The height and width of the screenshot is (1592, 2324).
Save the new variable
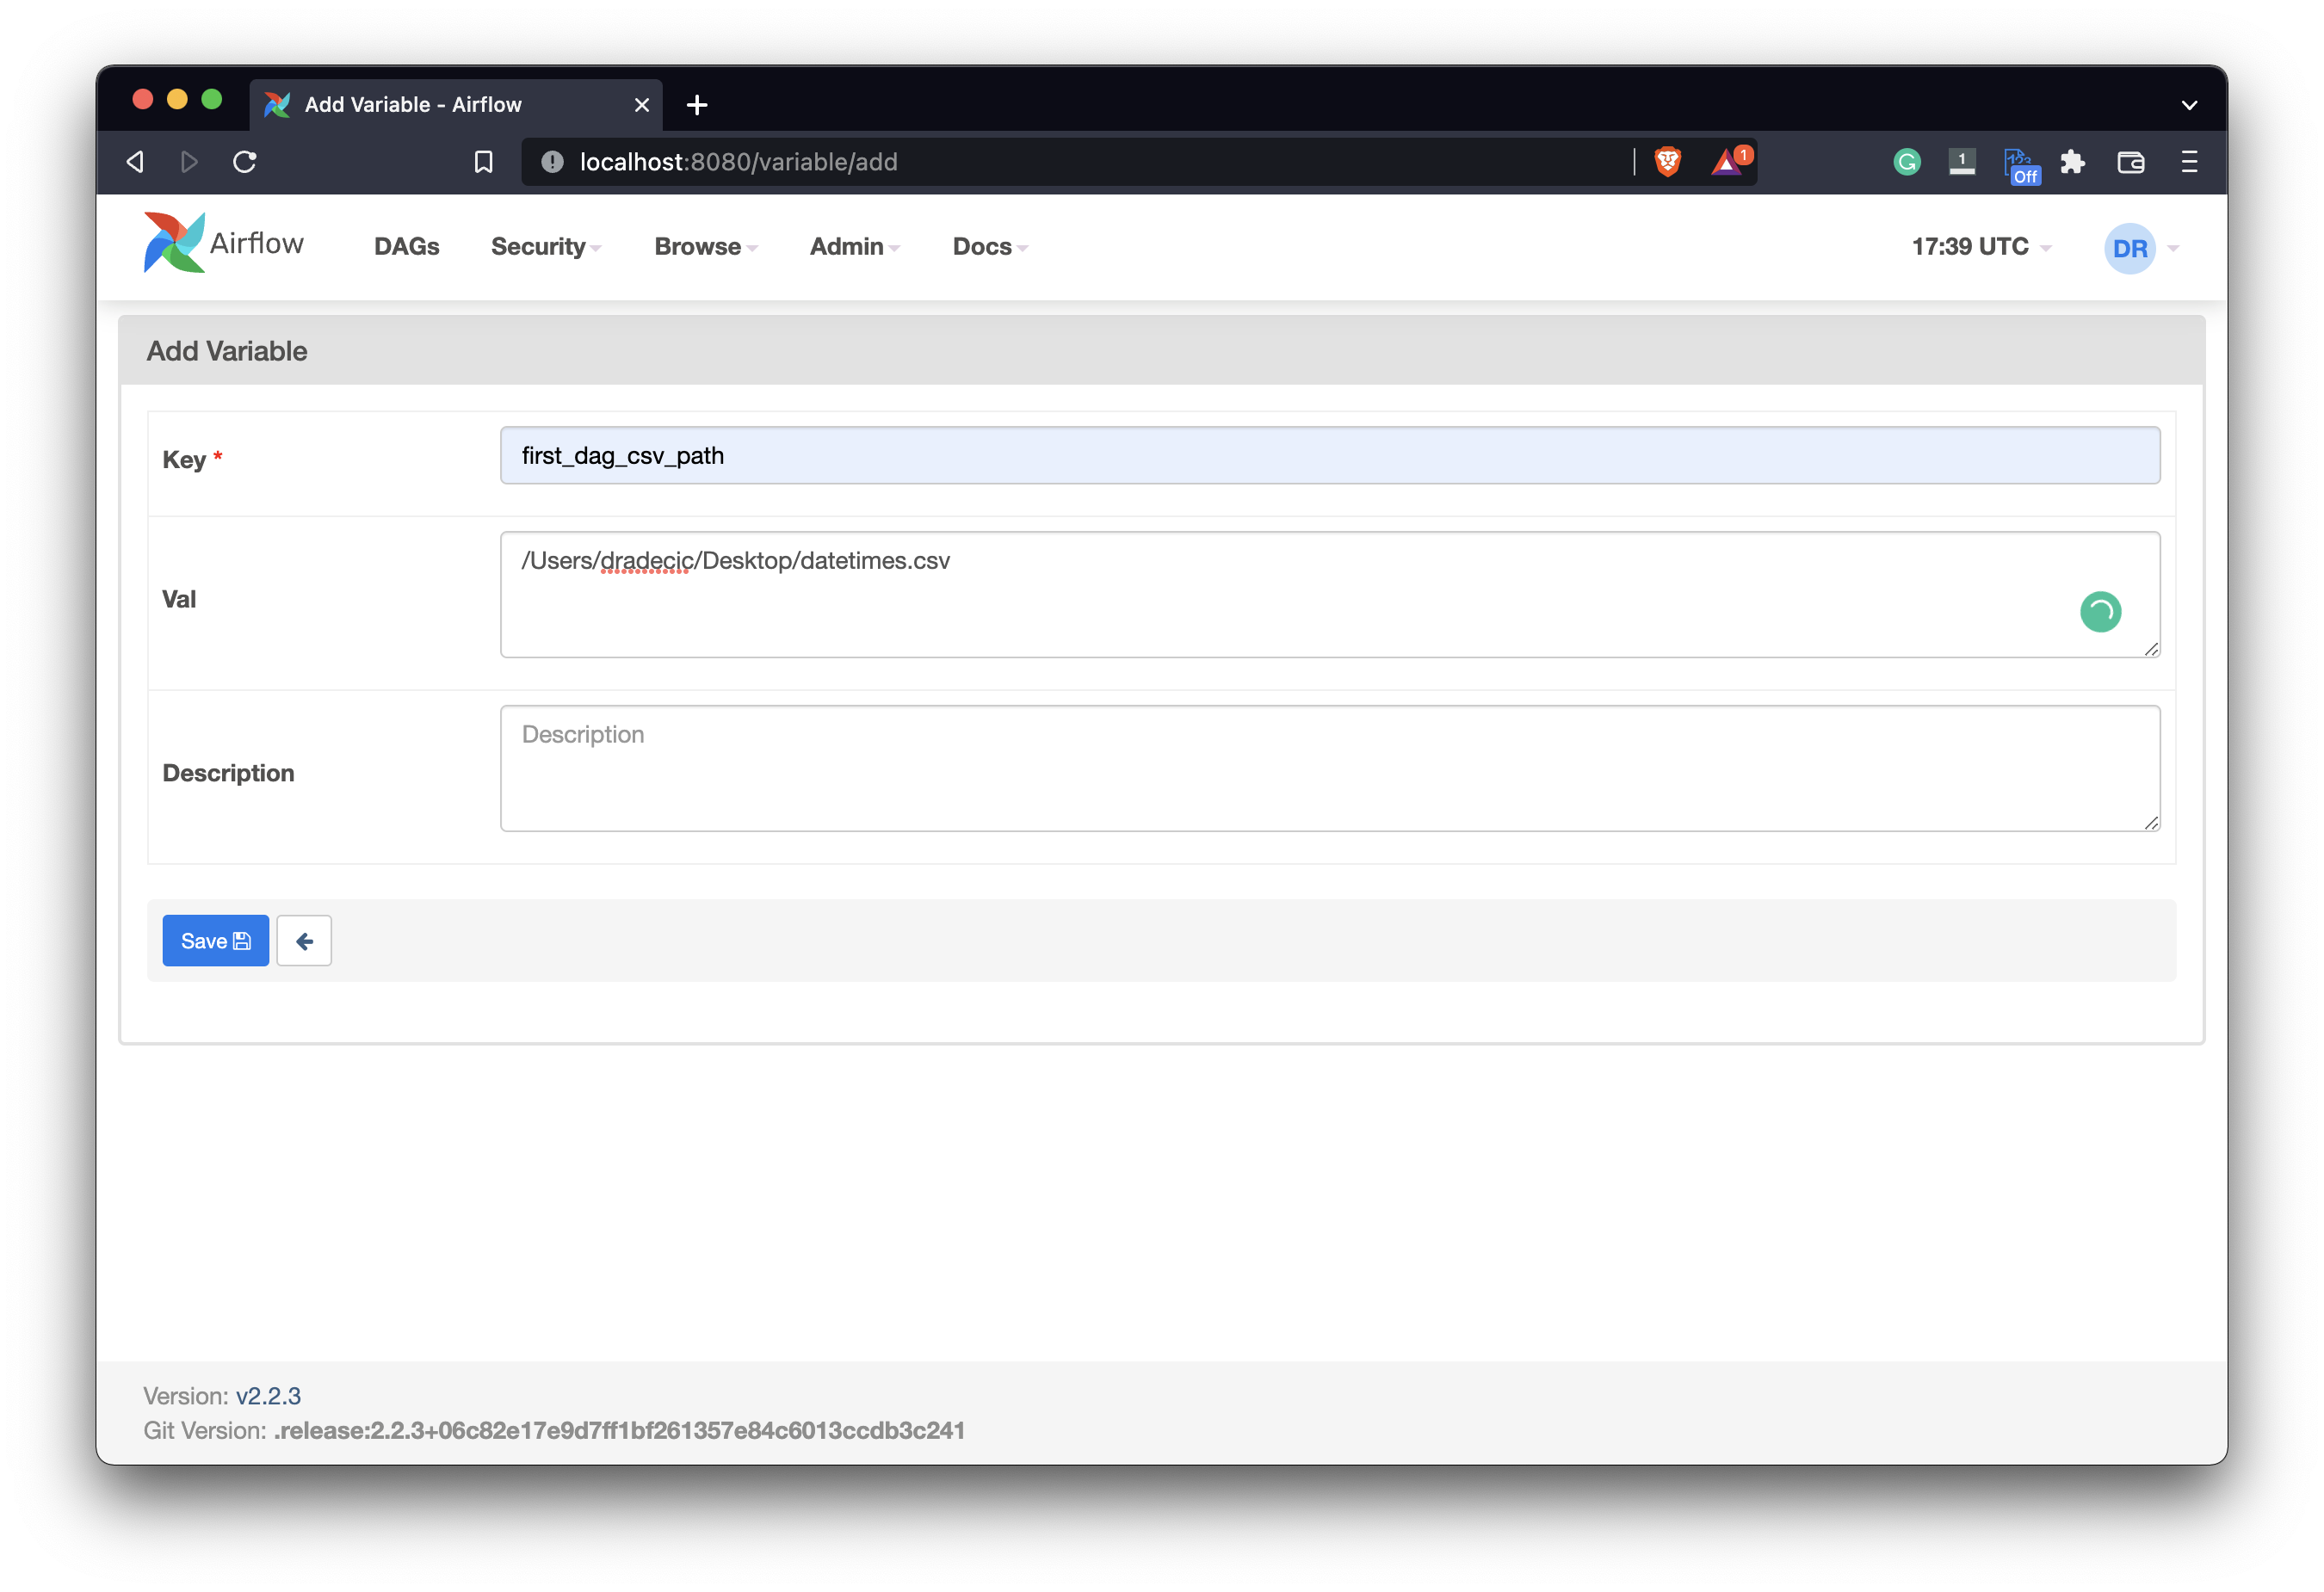point(215,941)
